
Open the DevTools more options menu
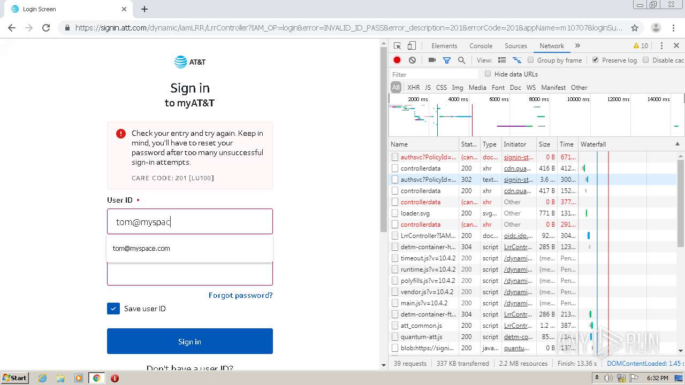(661, 46)
